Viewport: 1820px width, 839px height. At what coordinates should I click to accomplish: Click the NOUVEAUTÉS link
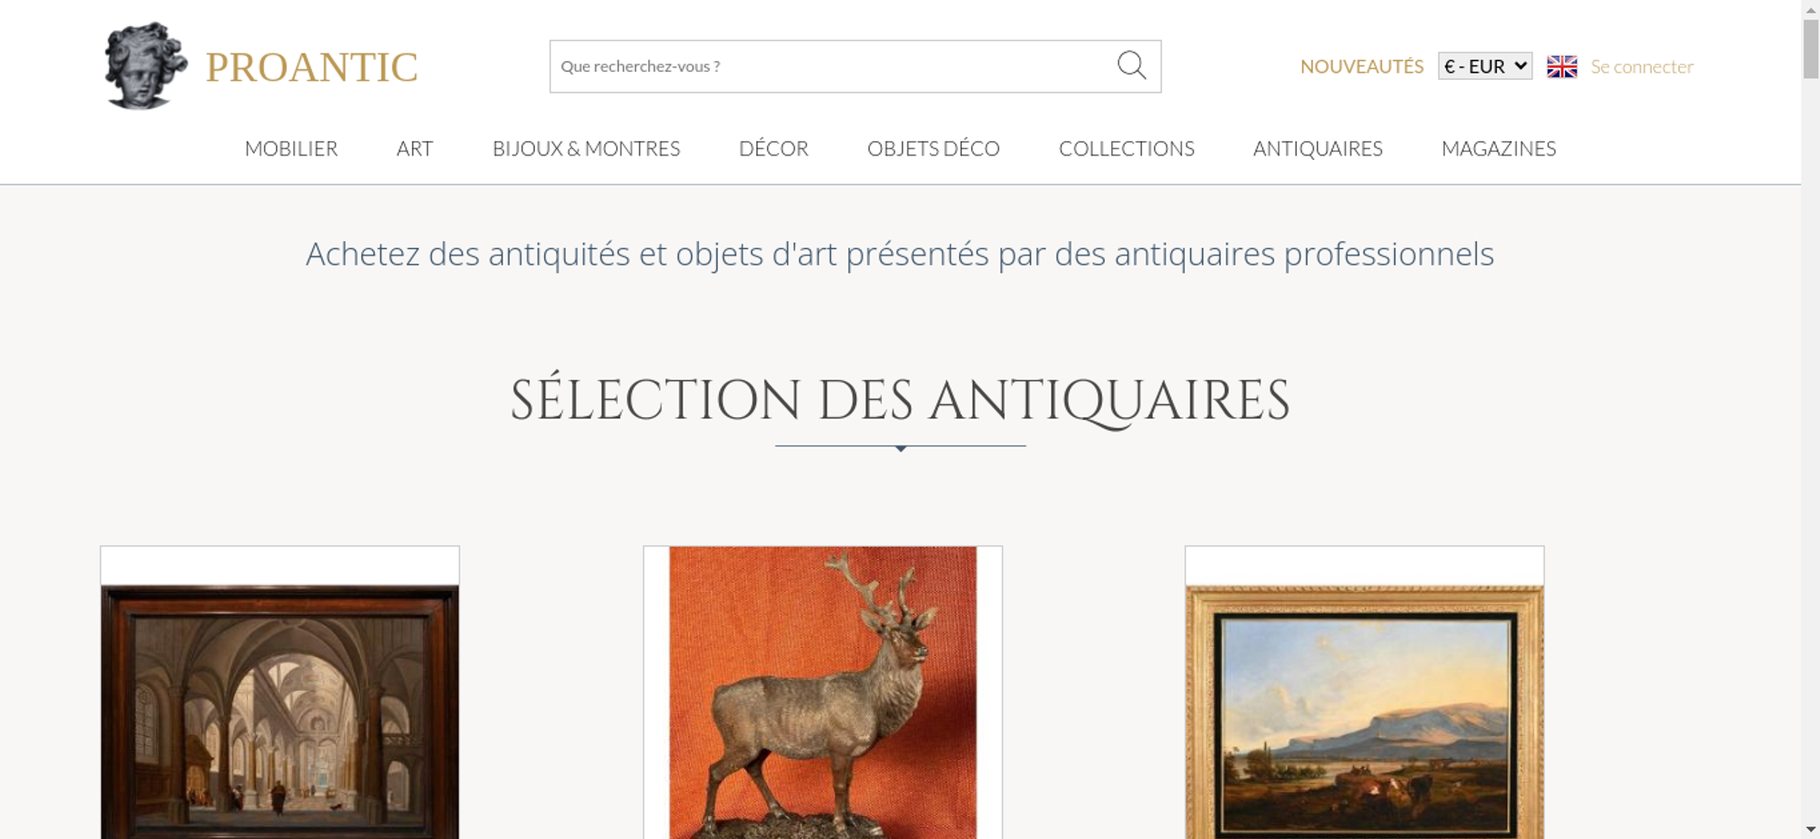[x=1361, y=66]
